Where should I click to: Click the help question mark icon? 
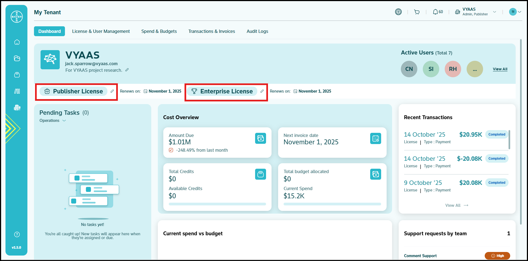pos(17,234)
